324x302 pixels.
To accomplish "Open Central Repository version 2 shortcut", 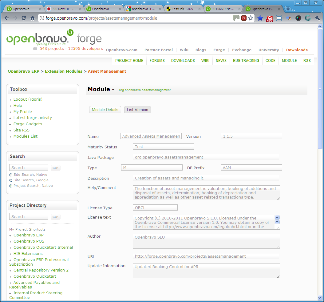I will point(41,270).
